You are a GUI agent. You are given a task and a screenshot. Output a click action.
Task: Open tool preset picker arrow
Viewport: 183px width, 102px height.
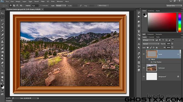(7, 5)
